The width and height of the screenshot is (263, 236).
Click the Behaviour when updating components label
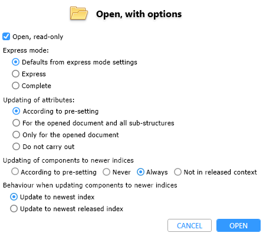(90, 185)
